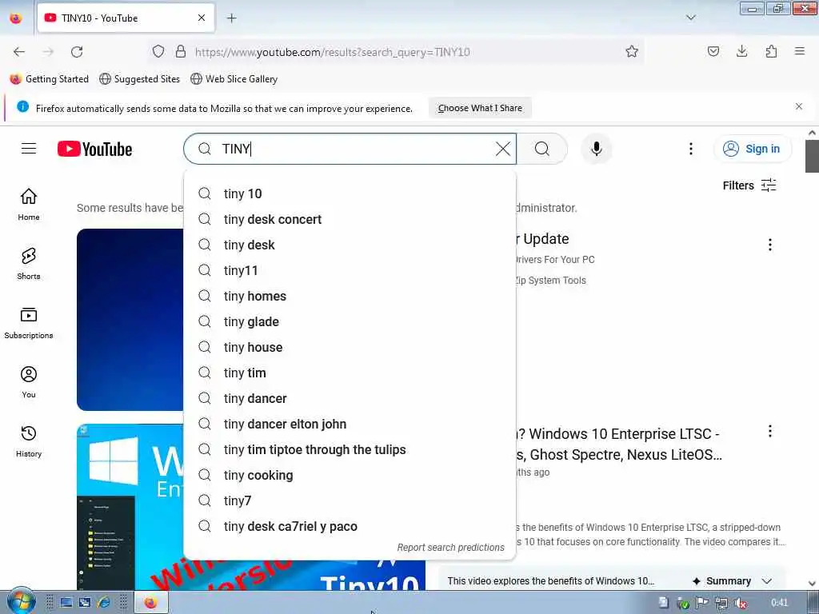
Task: Select the 'tiny7' suggestion
Action: [x=350, y=500]
